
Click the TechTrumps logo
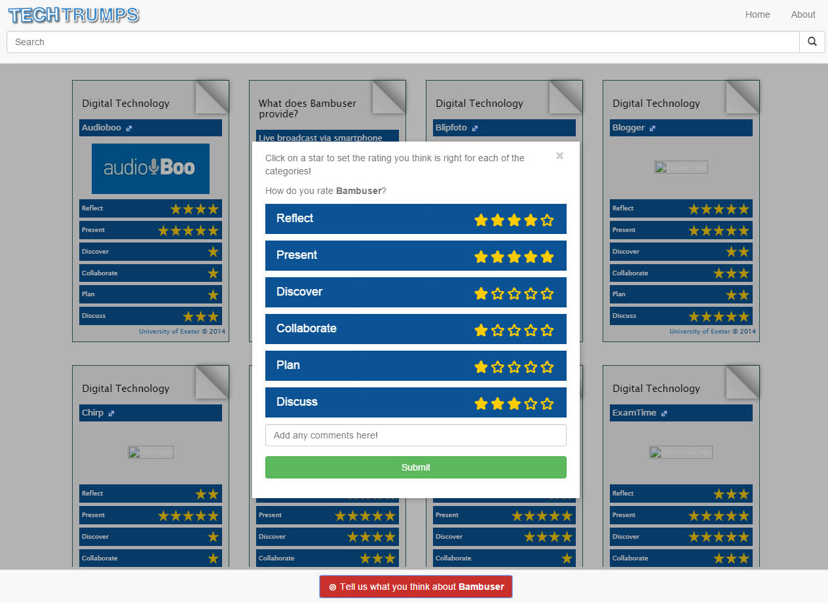[74, 15]
